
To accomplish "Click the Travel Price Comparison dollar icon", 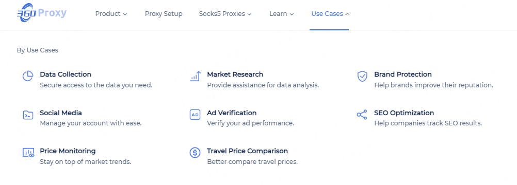I will point(195,153).
